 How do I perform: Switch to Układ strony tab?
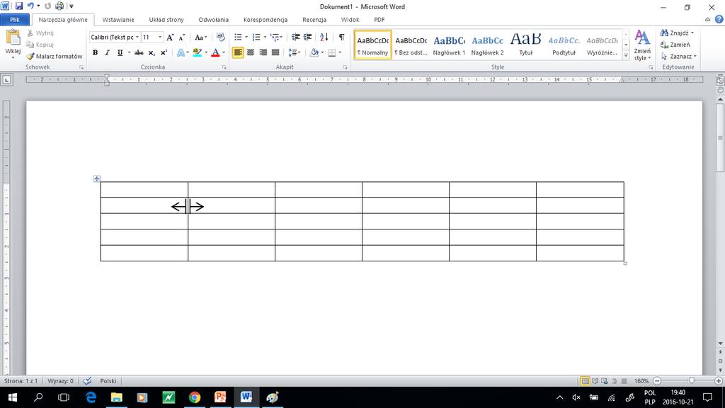pos(166,20)
